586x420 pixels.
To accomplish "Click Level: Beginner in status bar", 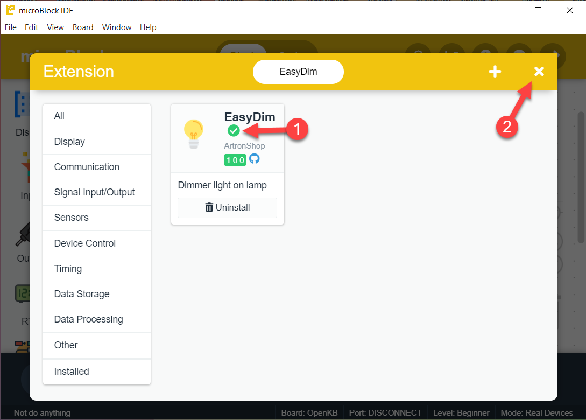I will point(461,413).
